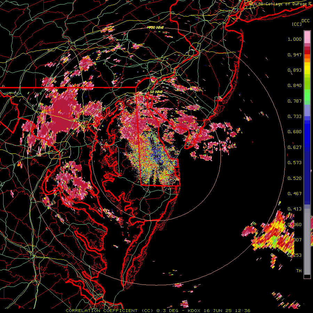This screenshot has height=313, width=313.
Task: Pick the light pink top segment of color bar
Action: tap(307, 37)
